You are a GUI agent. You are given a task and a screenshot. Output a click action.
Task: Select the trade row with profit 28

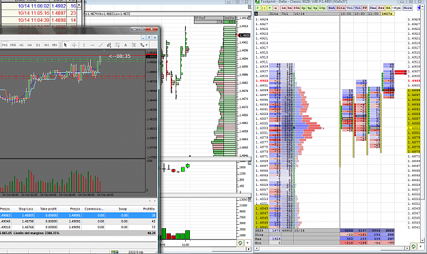[x=78, y=215]
